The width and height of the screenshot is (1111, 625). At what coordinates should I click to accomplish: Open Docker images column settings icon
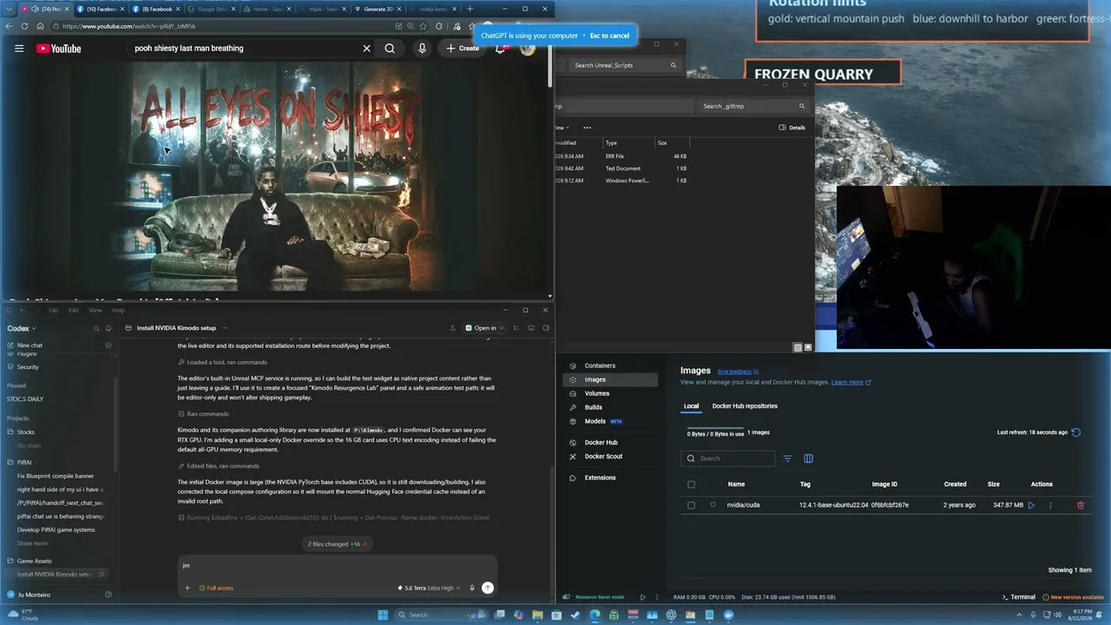808,458
